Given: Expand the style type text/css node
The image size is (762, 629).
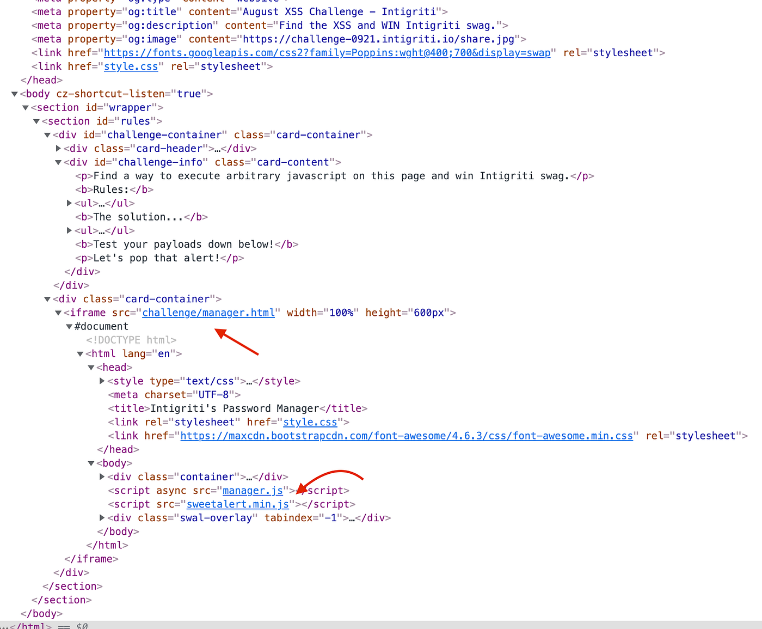Looking at the screenshot, I should coord(102,381).
